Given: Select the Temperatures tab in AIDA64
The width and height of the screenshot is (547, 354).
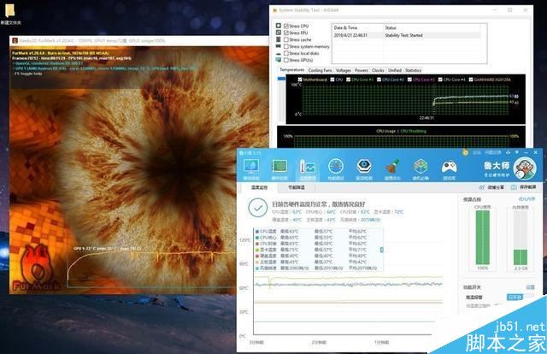Looking at the screenshot, I should click(292, 70).
